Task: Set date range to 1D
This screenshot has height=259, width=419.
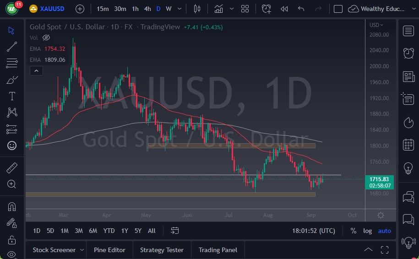Action: click(37, 231)
